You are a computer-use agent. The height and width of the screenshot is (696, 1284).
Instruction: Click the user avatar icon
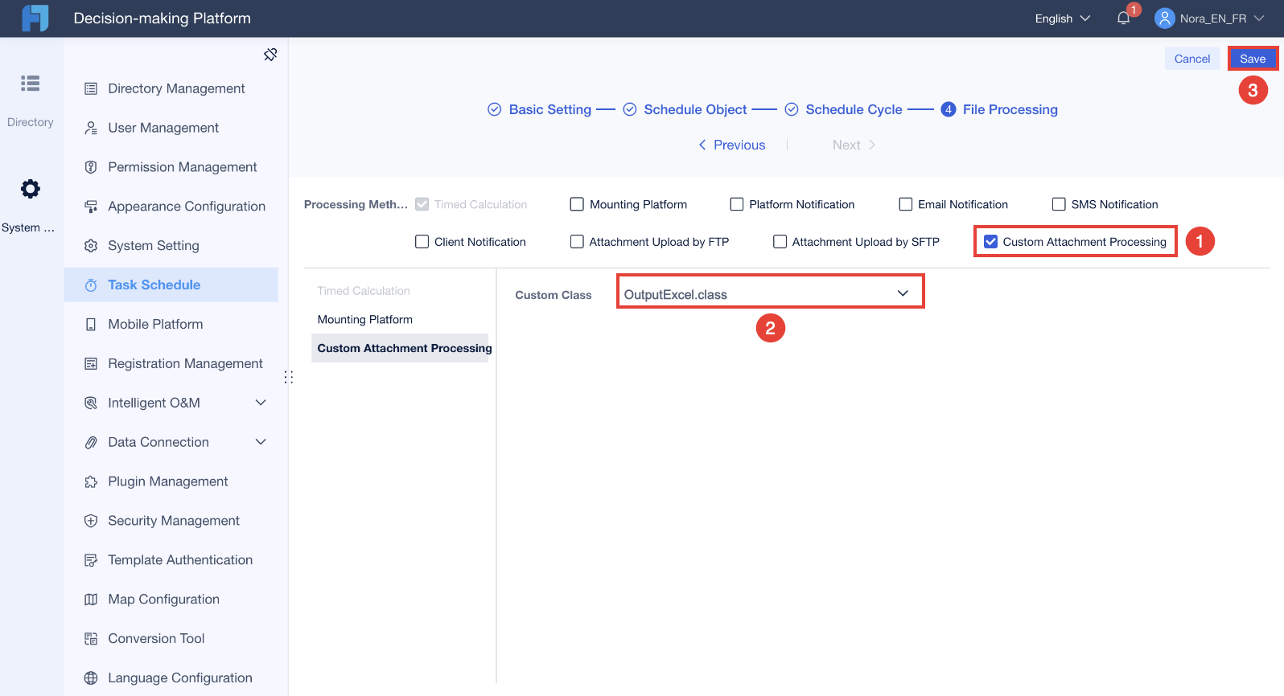pyautogui.click(x=1164, y=18)
